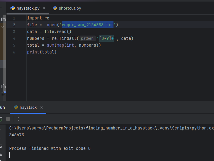Click the highlighted 'regex_sum_2154388.txt' filename string
Viewport: 214px width, 161px height.
click(x=88, y=25)
